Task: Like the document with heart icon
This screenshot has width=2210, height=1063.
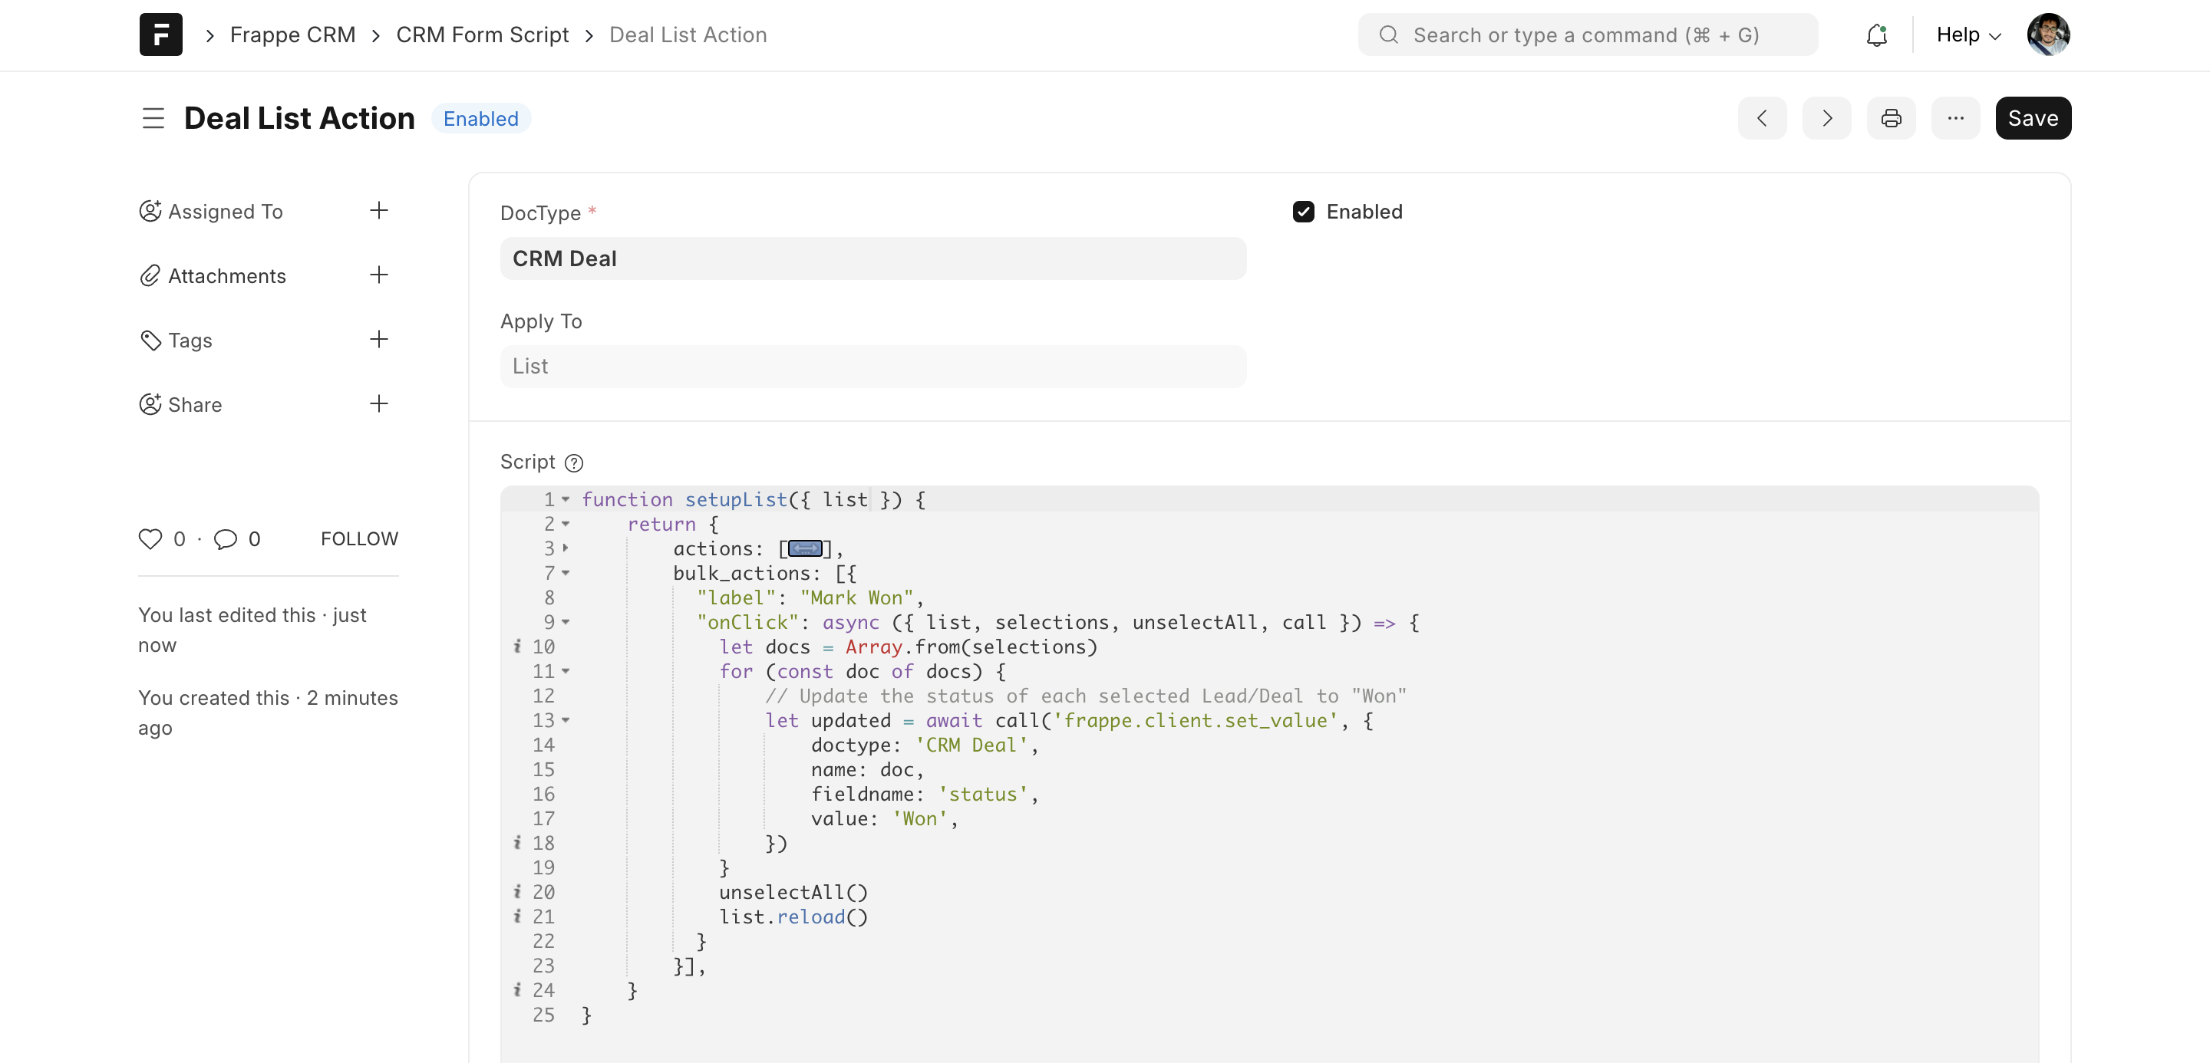Action: pyautogui.click(x=150, y=538)
